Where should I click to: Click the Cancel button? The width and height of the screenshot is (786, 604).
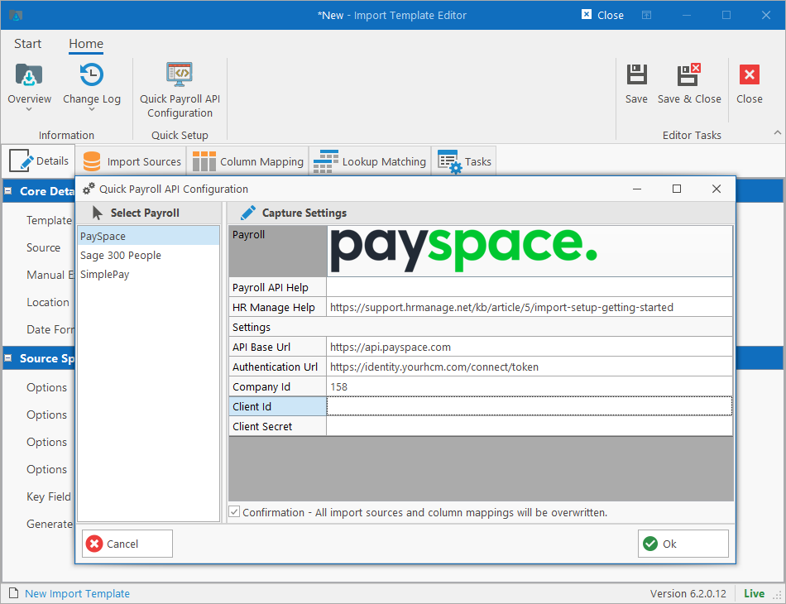(x=127, y=544)
